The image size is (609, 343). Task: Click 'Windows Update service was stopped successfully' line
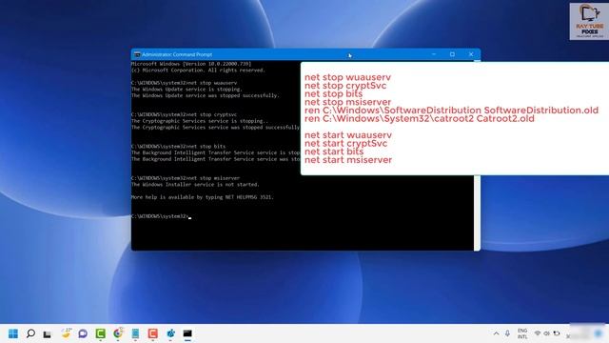(206, 95)
